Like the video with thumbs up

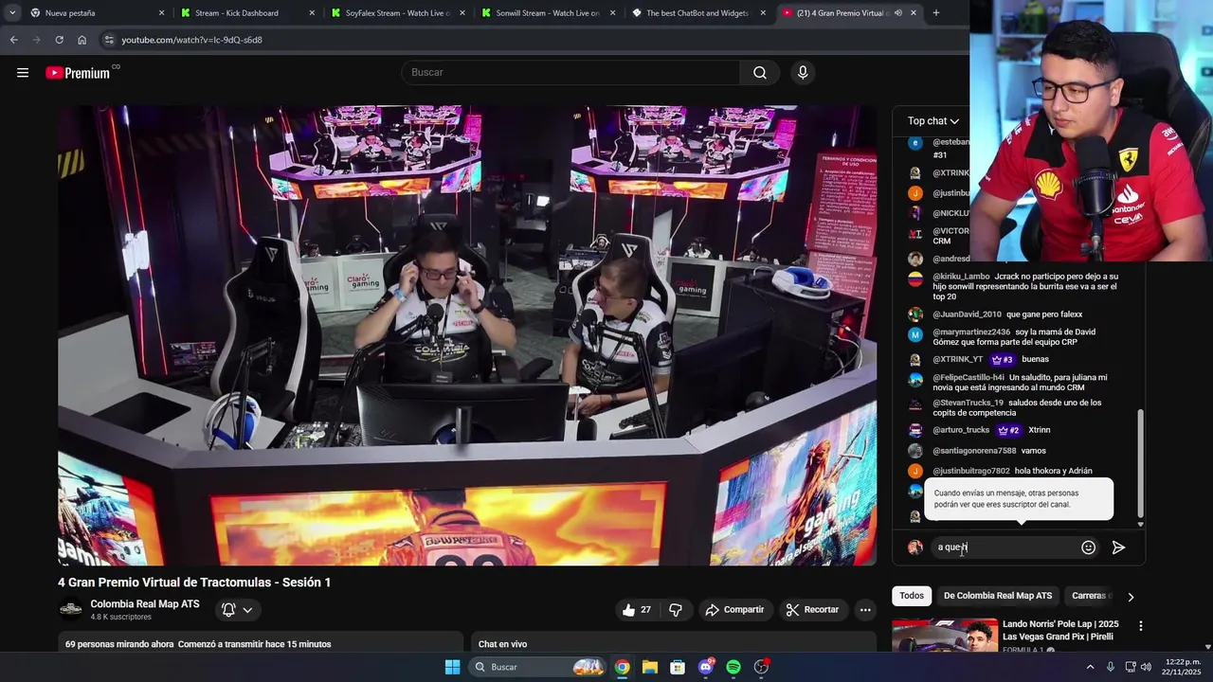click(x=635, y=610)
